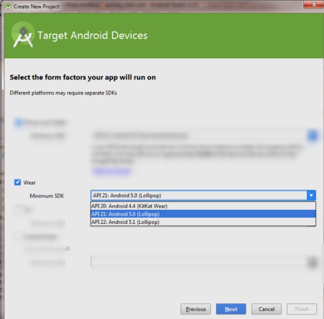Screen dimensions: 324x319
Task: Click the Previous button
Action: (x=196, y=309)
